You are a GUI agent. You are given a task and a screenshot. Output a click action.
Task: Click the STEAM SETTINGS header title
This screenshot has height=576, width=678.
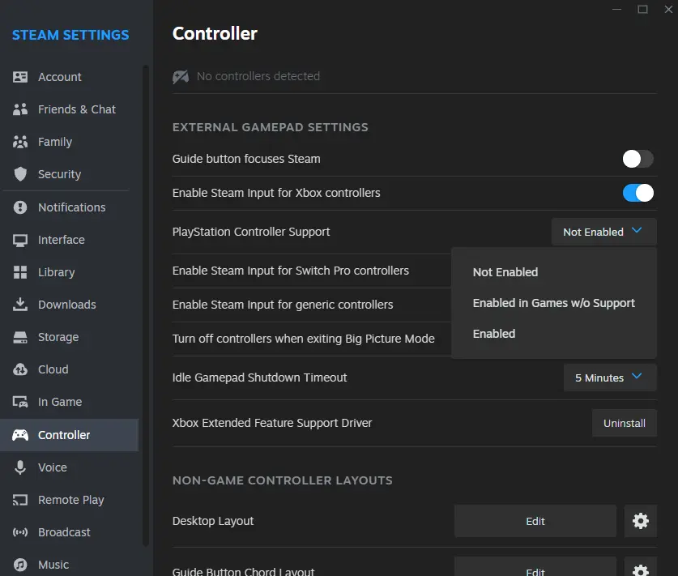coord(70,35)
